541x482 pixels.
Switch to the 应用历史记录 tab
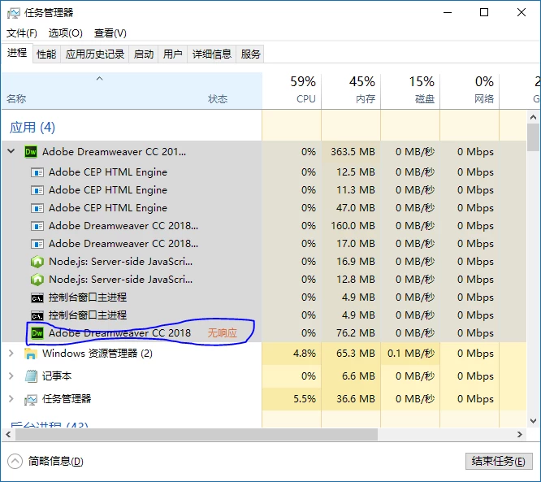point(95,54)
